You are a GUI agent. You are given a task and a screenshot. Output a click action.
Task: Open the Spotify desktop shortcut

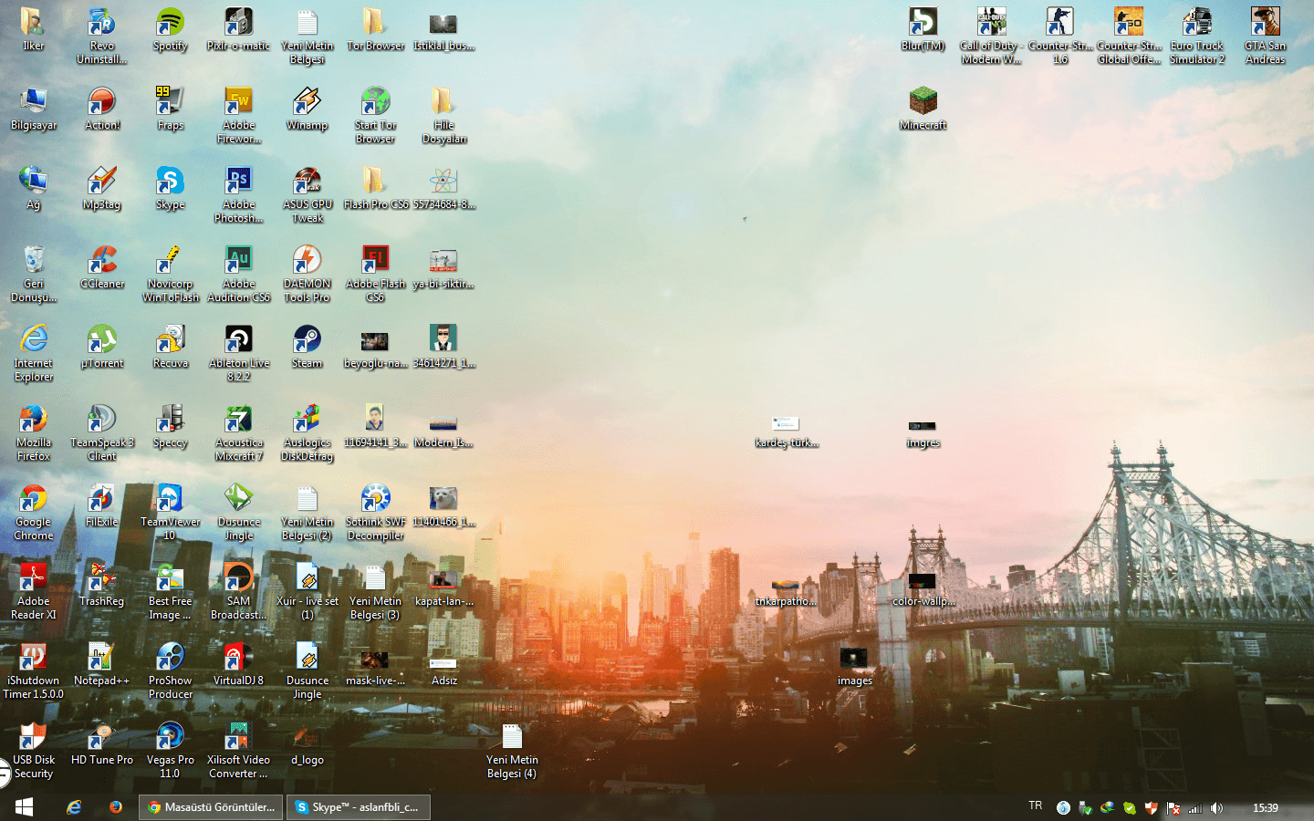[170, 30]
